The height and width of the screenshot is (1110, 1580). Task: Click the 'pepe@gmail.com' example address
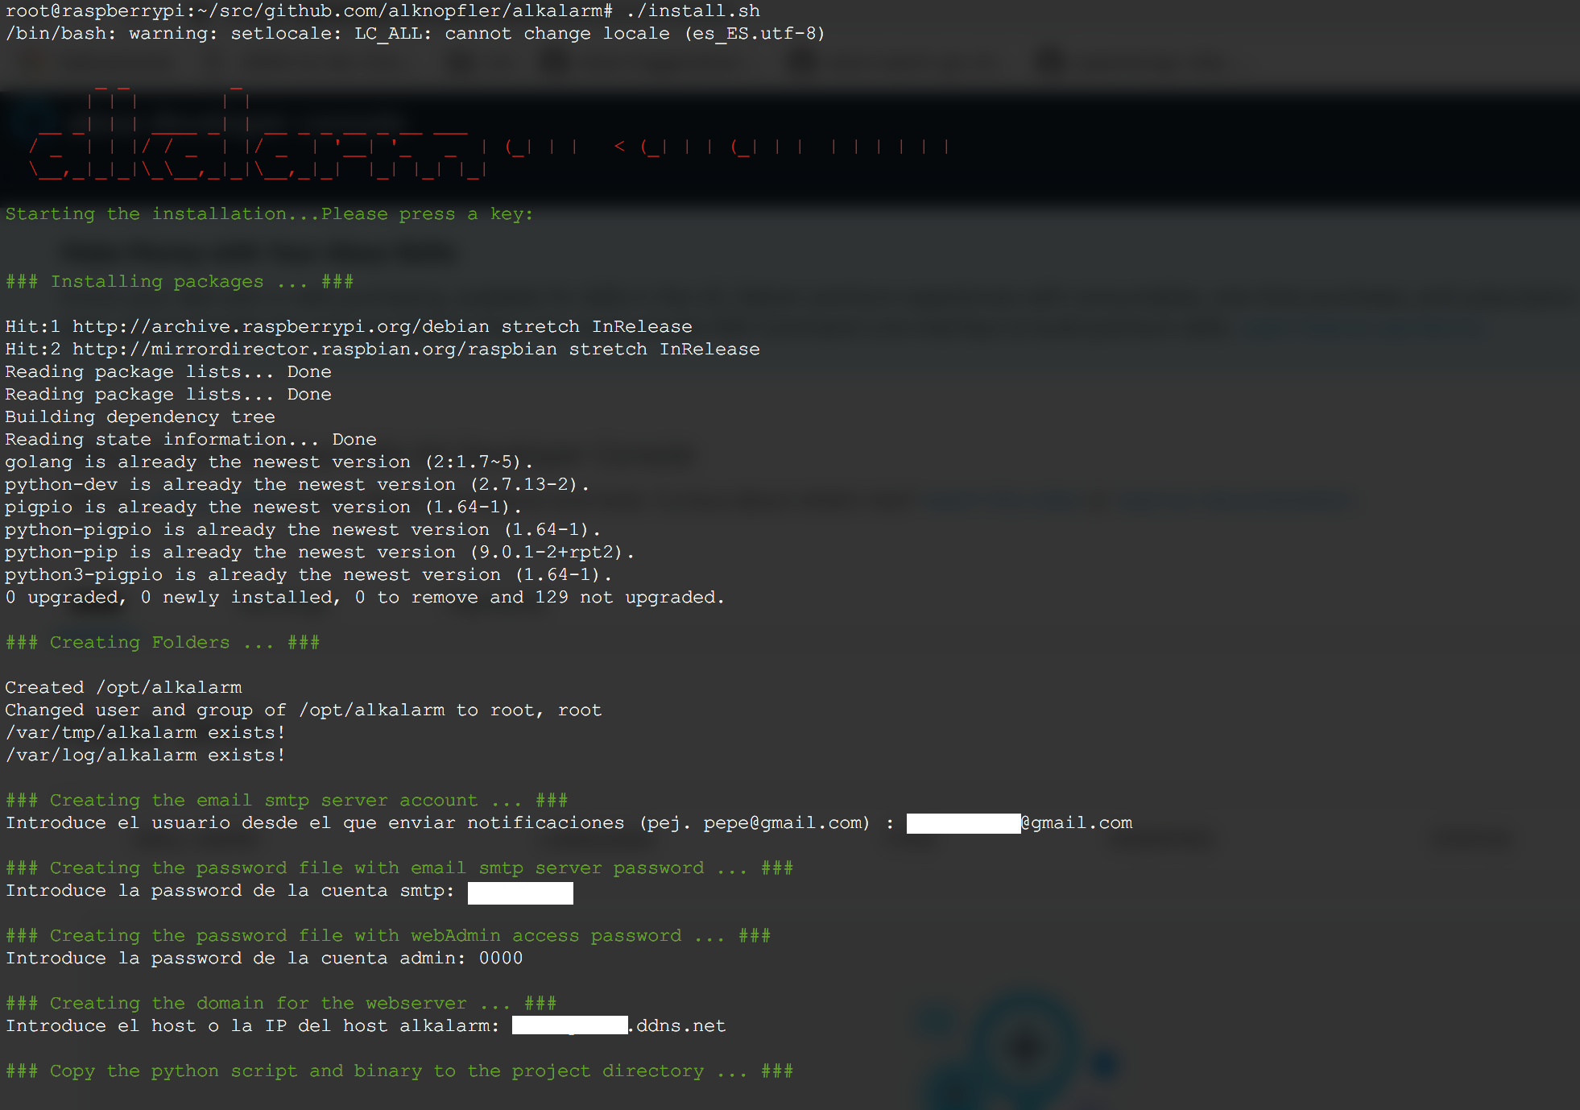pos(782,823)
